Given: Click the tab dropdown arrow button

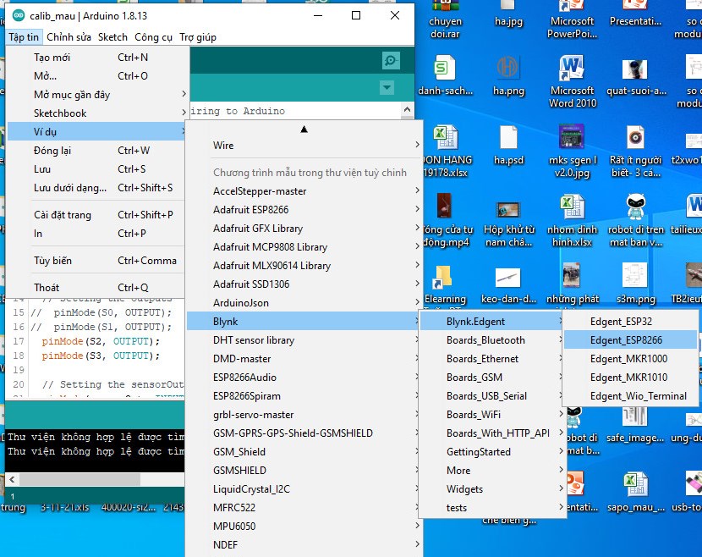Looking at the screenshot, I should pos(387,88).
